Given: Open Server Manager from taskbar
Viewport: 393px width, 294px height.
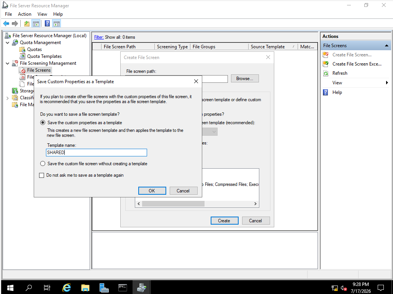Looking at the screenshot, I should coord(104,287).
